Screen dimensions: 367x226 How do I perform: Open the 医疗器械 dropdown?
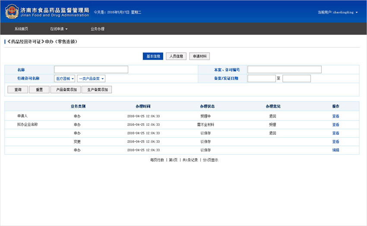[x=65, y=79]
